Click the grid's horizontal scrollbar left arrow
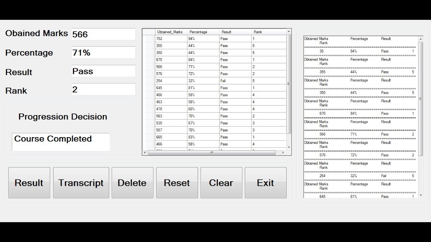The image size is (431, 242). [145, 153]
